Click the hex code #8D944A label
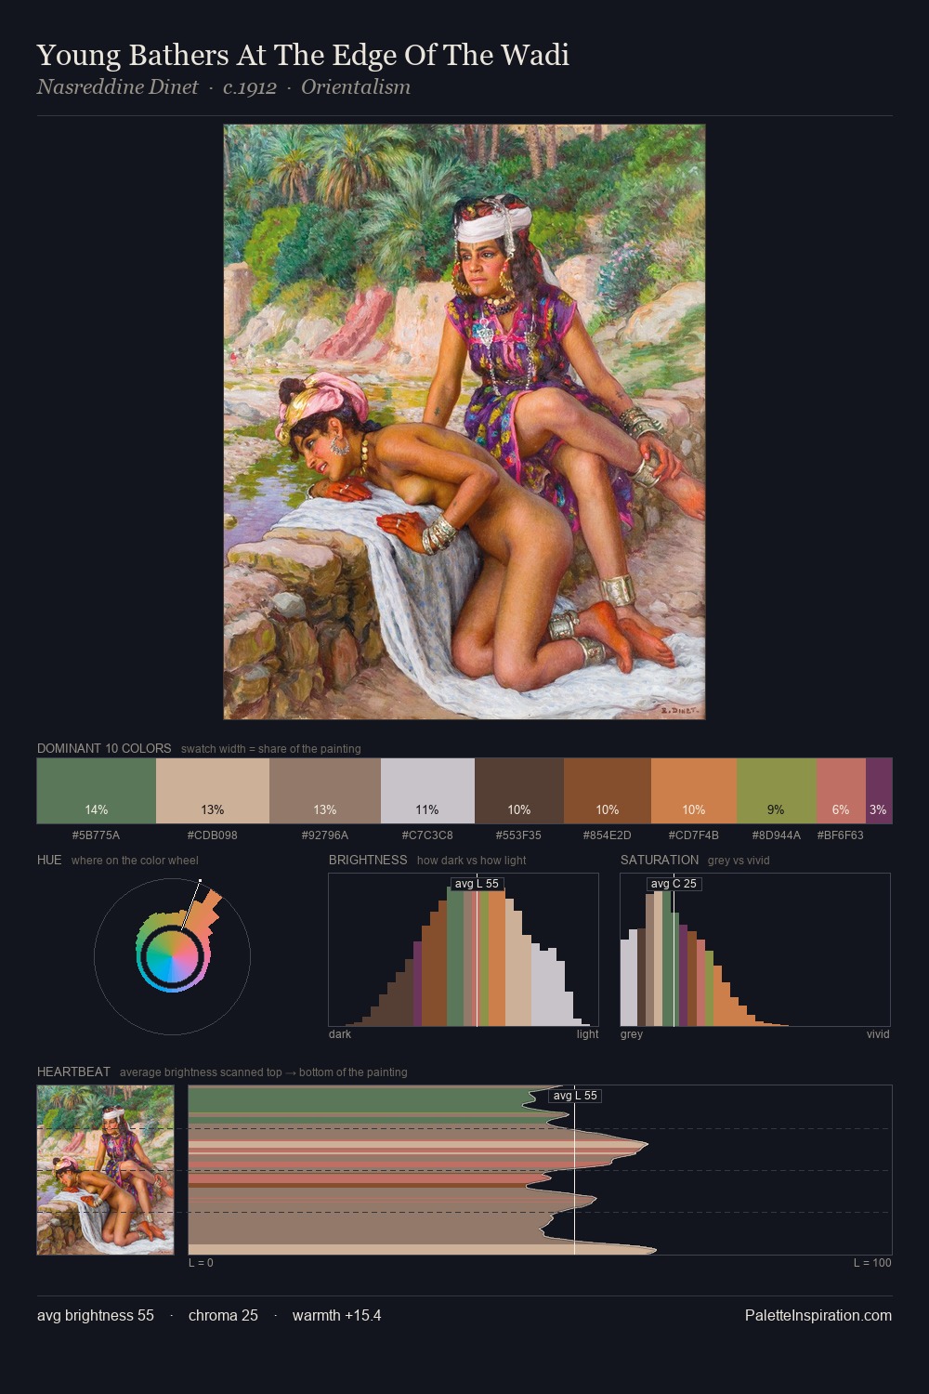929x1394 pixels. tap(777, 835)
